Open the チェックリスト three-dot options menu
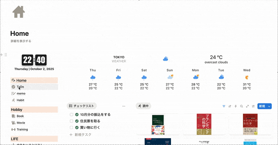 click(124, 106)
